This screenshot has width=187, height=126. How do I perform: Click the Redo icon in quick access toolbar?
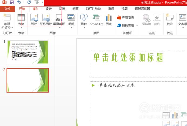tap(29, 2)
